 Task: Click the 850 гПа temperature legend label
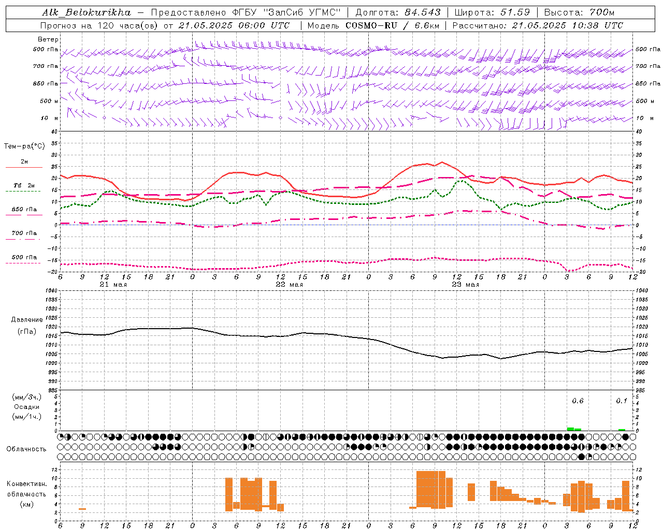coord(24,210)
